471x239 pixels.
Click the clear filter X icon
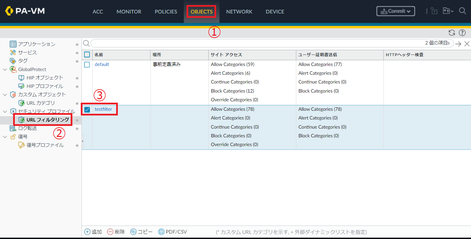click(467, 43)
